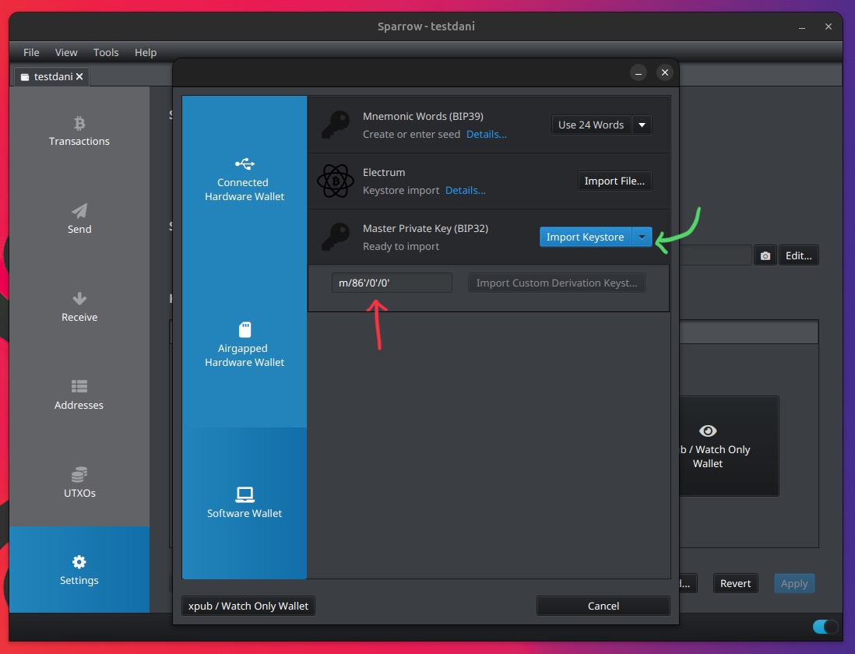
Task: Click the derivation path input field
Action: (392, 283)
